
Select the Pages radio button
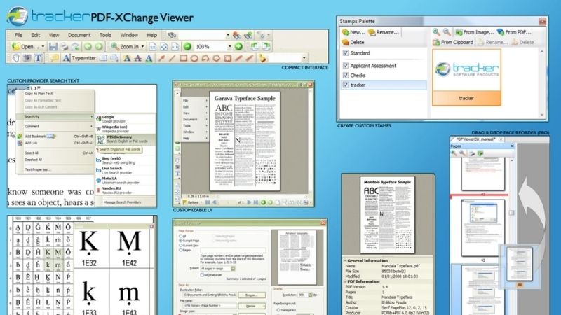click(x=180, y=251)
